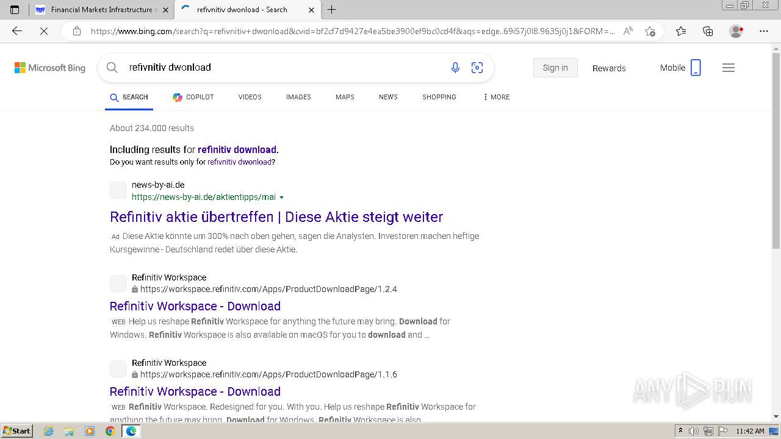Go back with the browser back arrow

point(17,31)
